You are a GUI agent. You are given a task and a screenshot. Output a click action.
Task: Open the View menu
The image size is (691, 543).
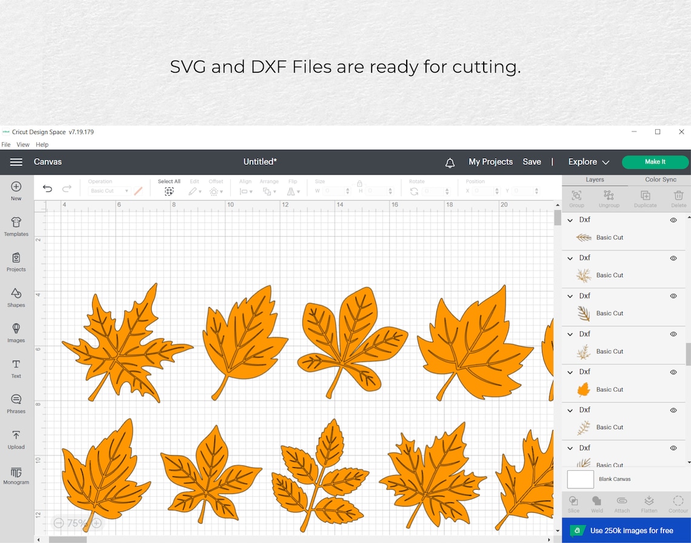pyautogui.click(x=22, y=144)
